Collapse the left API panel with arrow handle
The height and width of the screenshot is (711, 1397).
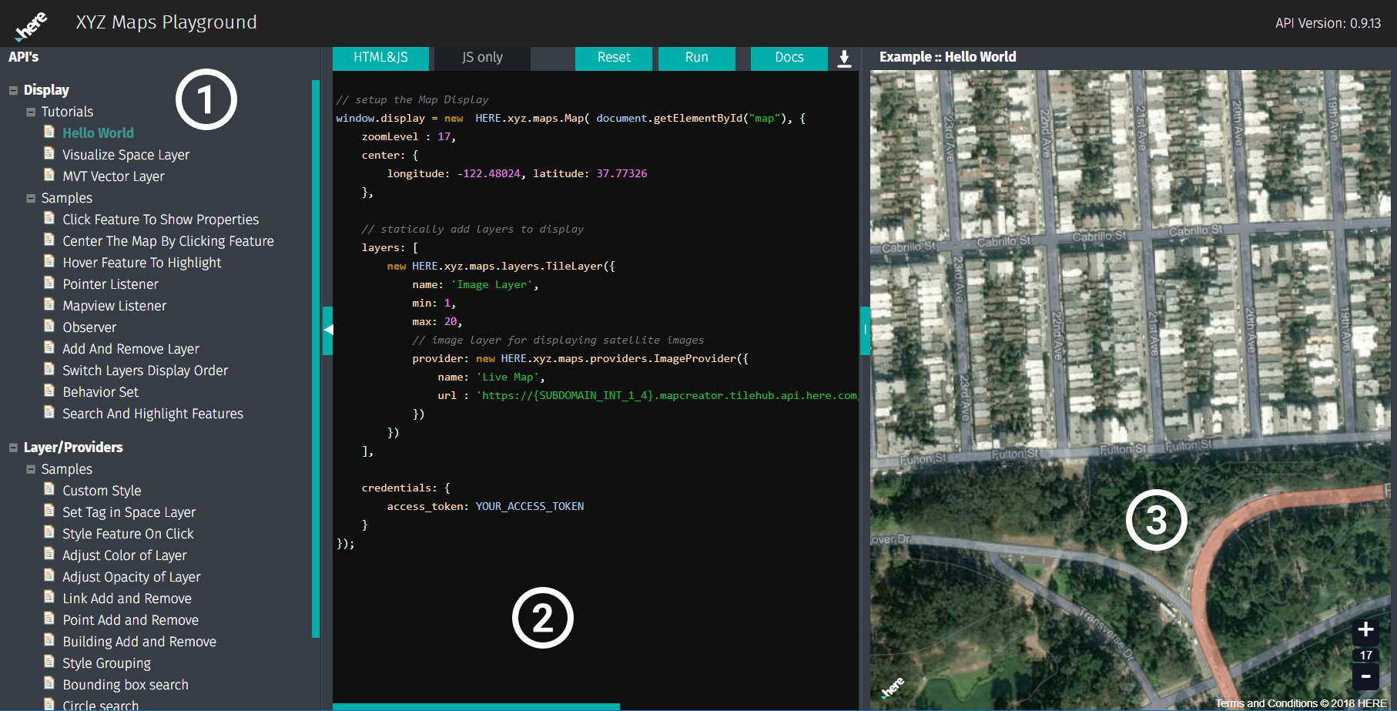[x=328, y=330]
